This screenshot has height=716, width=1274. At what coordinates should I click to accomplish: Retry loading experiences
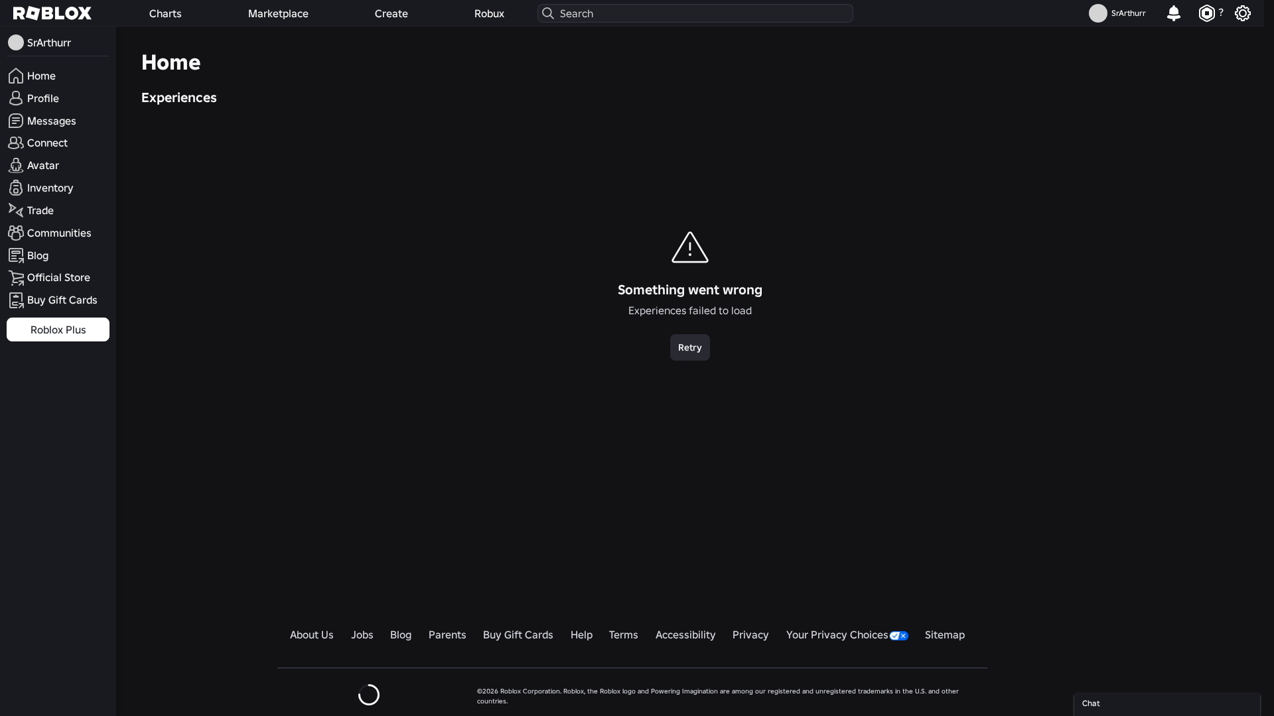point(689,347)
